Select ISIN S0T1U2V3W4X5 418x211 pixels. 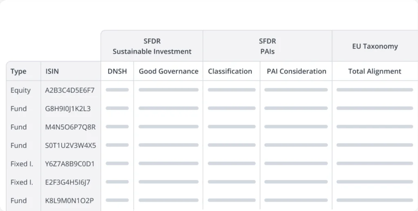71,145
